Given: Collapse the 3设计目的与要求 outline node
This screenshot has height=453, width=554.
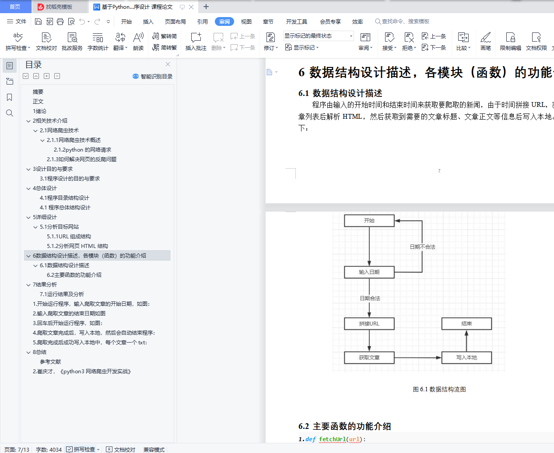Looking at the screenshot, I should click(x=28, y=169).
